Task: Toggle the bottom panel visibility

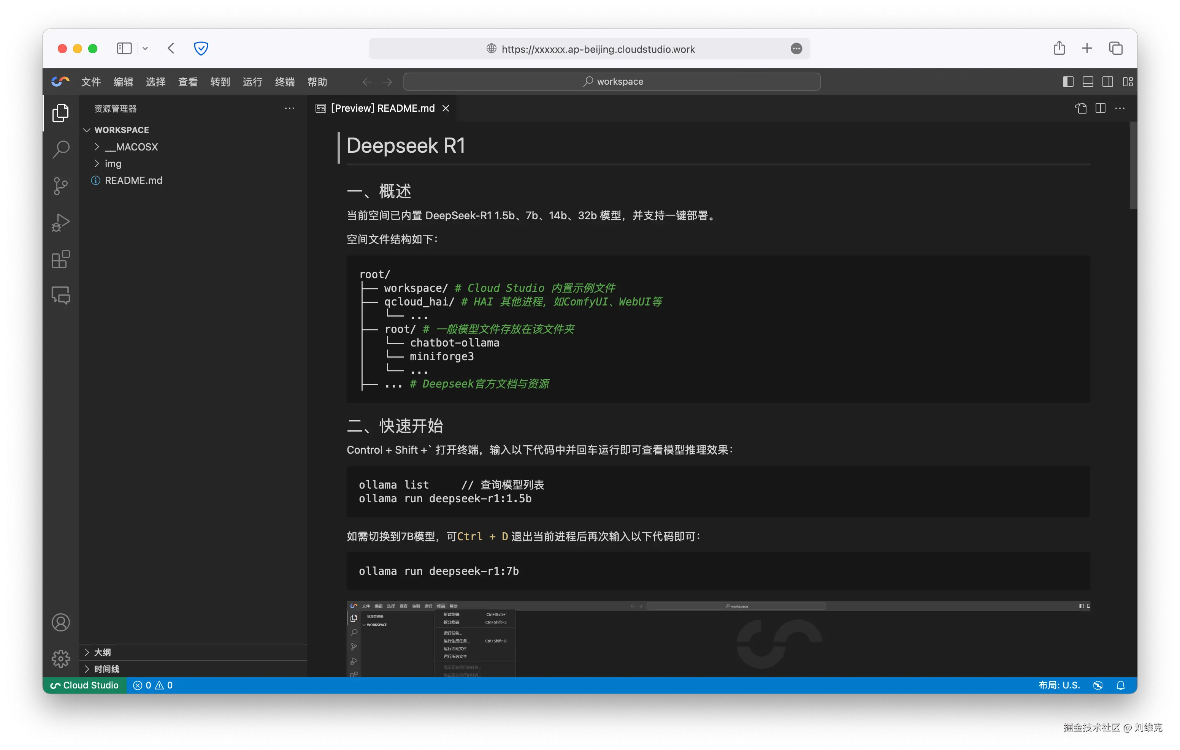Action: pos(1088,82)
